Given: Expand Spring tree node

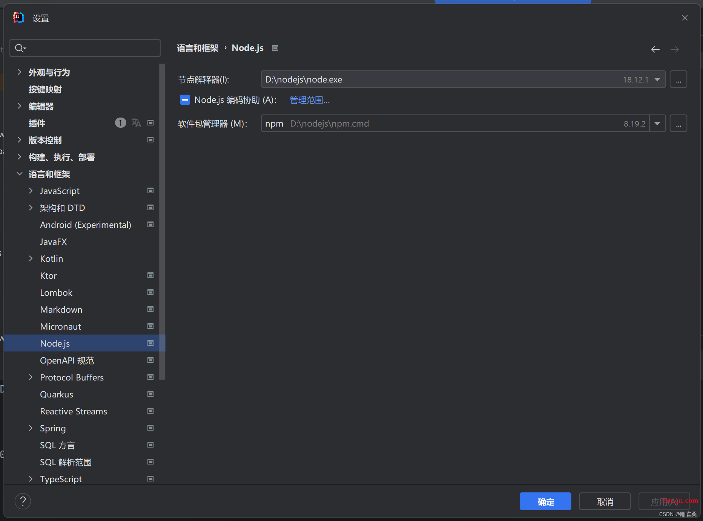Looking at the screenshot, I should (31, 428).
